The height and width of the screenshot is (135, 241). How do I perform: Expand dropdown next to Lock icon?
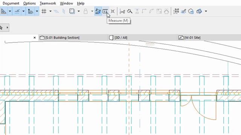point(92,11)
